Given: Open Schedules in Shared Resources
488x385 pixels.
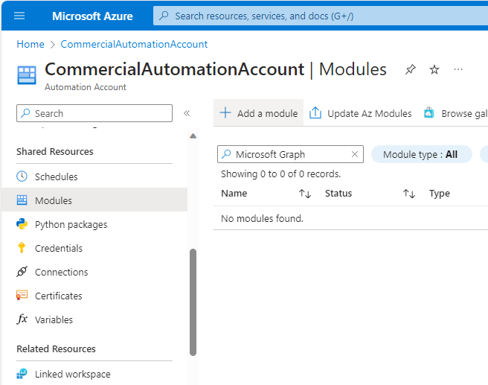Looking at the screenshot, I should coord(94,176).
